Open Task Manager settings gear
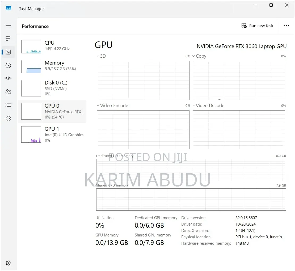Viewport: 295px width, 271px height. (8, 263)
